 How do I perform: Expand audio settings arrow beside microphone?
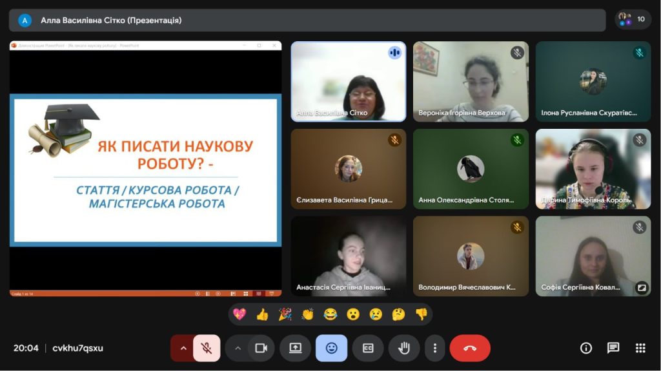(x=183, y=348)
